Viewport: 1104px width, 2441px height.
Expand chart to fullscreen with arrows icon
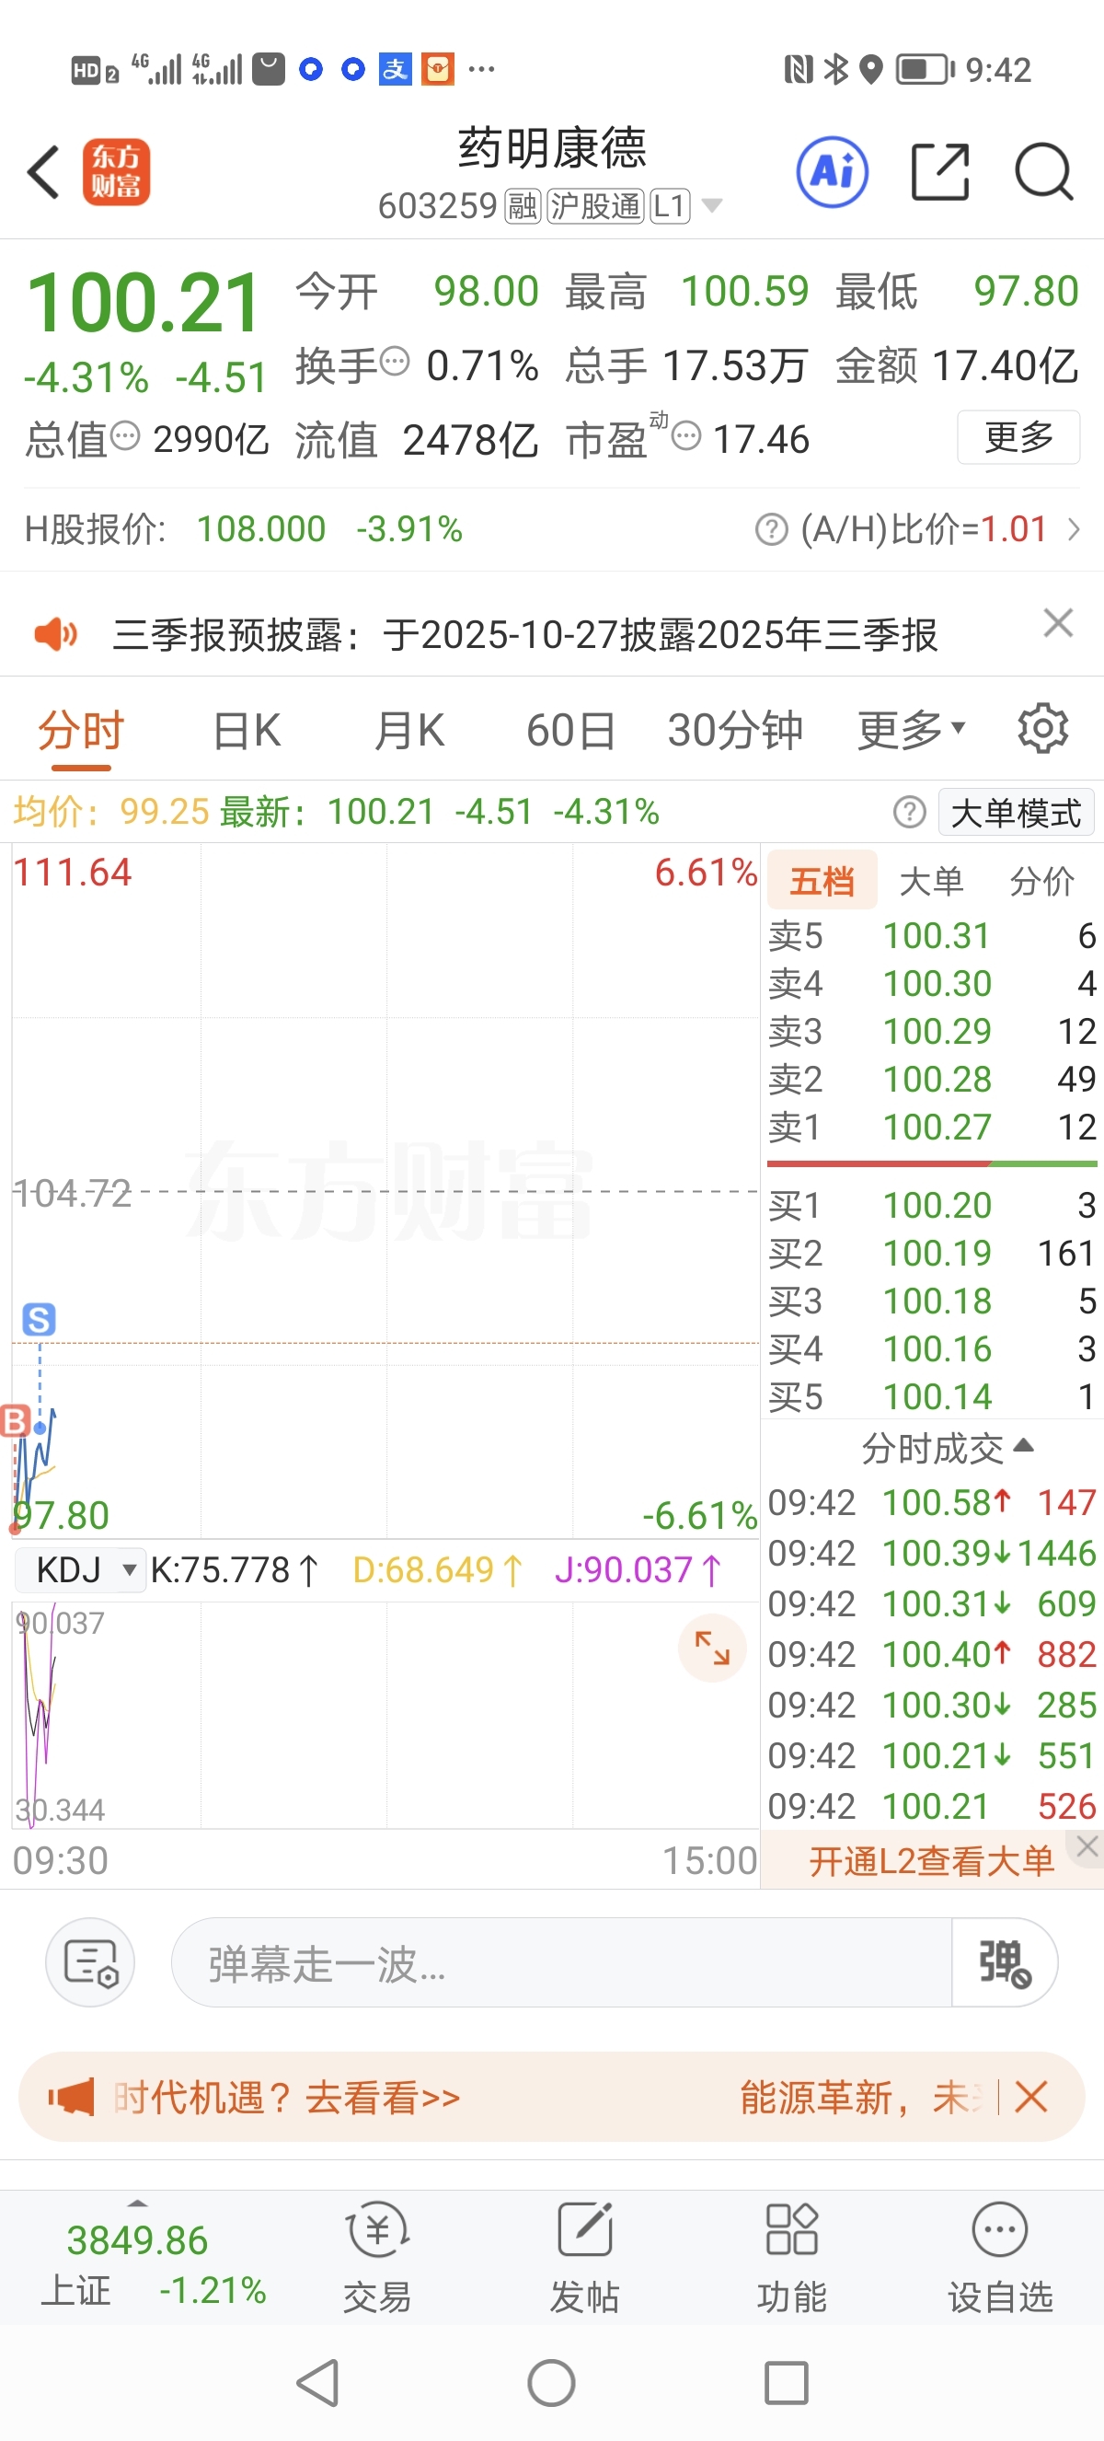pyautogui.click(x=712, y=1648)
